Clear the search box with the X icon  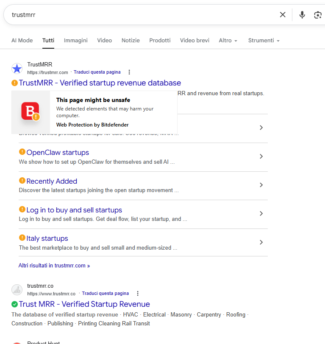(x=283, y=15)
